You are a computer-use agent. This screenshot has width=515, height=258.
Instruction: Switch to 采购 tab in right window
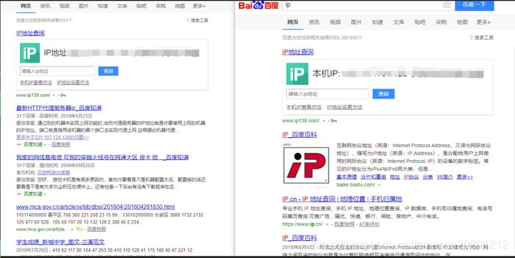pos(441,22)
